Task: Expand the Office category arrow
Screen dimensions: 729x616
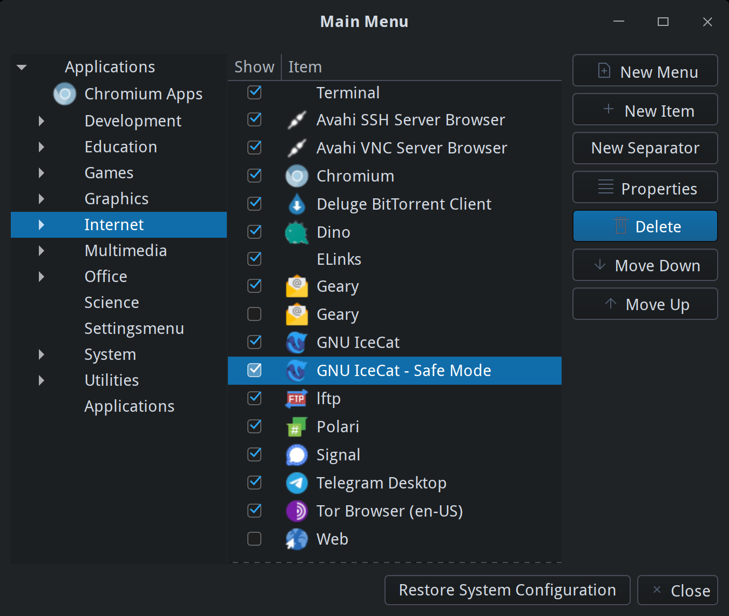Action: pos(42,277)
